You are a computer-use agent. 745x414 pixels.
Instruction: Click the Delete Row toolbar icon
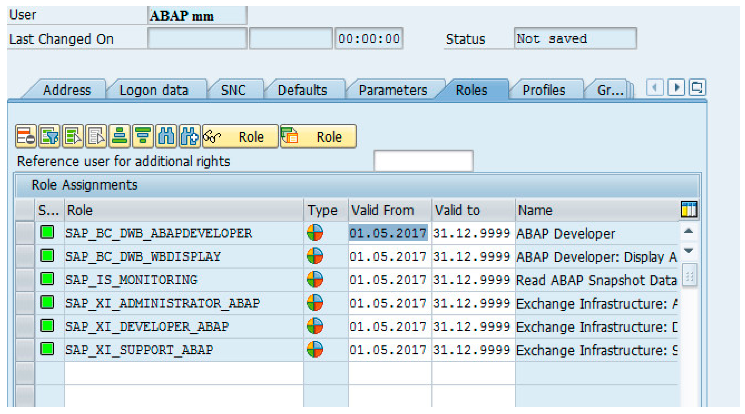25,136
